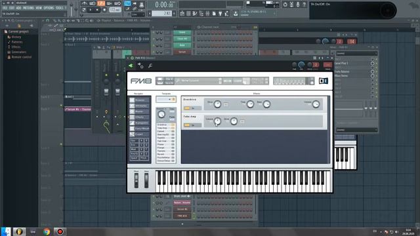
Task: Toggle Tube Amp On switch in FM8
Action: (187, 125)
